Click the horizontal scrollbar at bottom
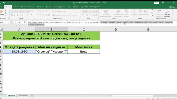 (x=132, y=96)
